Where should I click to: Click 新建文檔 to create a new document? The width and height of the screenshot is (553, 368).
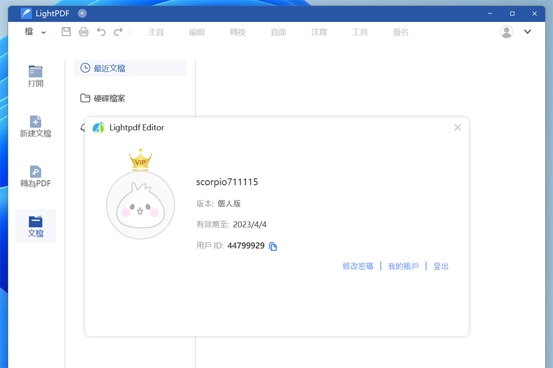[35, 127]
